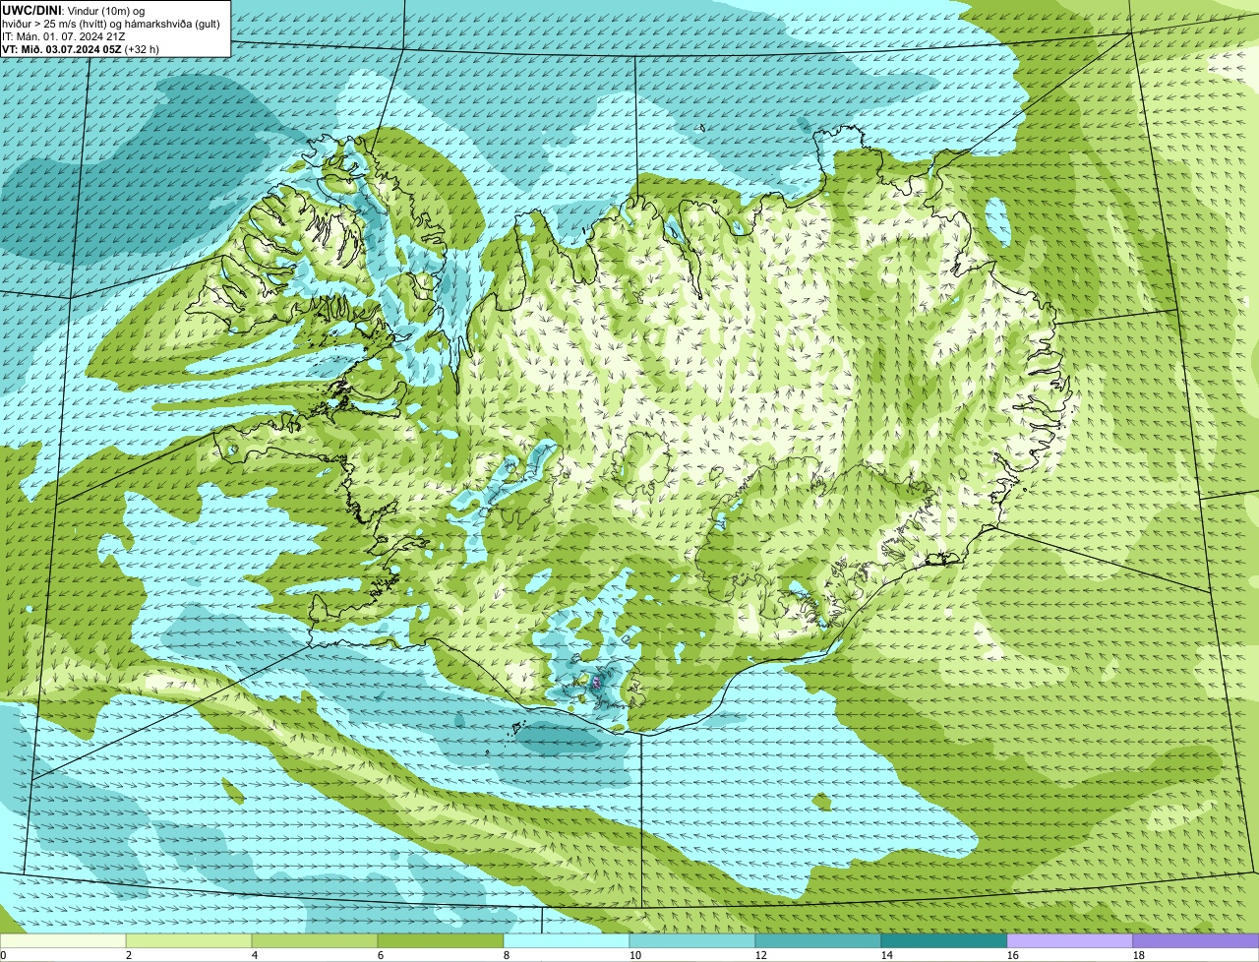Click the 2–4 yellow-green legend segment
1259x962 pixels.
pyautogui.click(x=189, y=941)
